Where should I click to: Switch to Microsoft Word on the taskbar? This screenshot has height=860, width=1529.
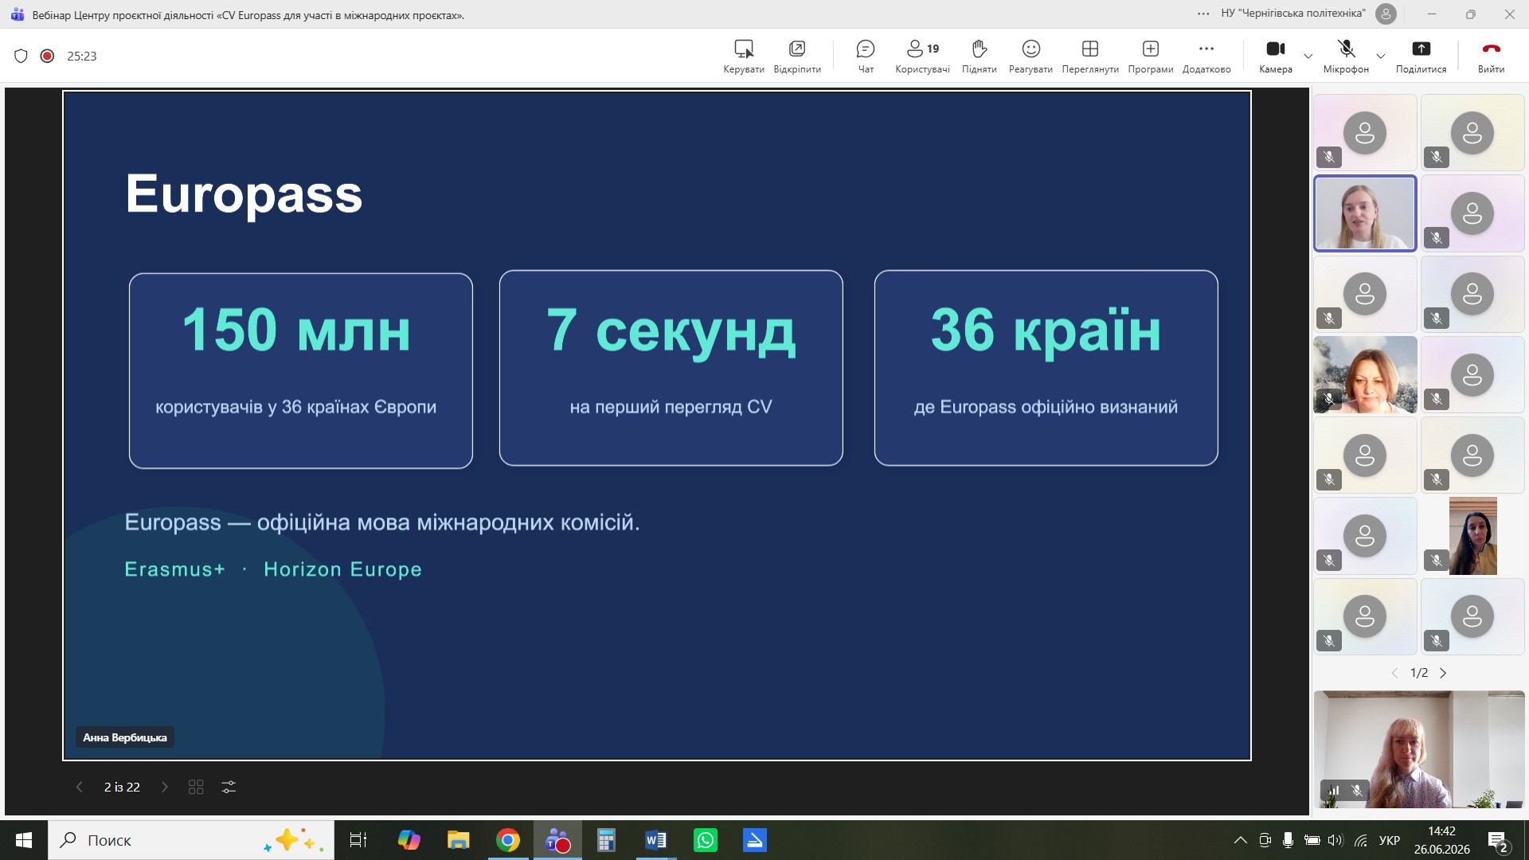click(655, 840)
